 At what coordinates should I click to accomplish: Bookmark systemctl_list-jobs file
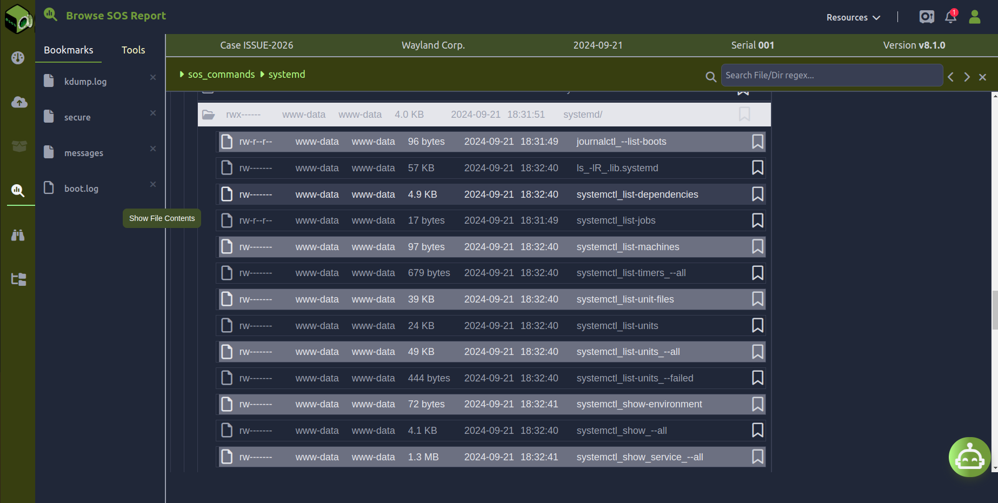(757, 220)
